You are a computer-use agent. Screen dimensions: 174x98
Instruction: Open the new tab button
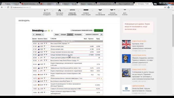[x=155, y=4]
